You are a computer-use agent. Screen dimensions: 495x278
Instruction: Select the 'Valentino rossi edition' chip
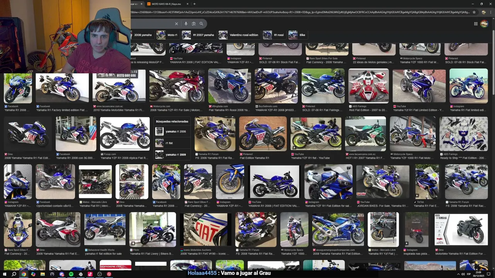(239, 35)
